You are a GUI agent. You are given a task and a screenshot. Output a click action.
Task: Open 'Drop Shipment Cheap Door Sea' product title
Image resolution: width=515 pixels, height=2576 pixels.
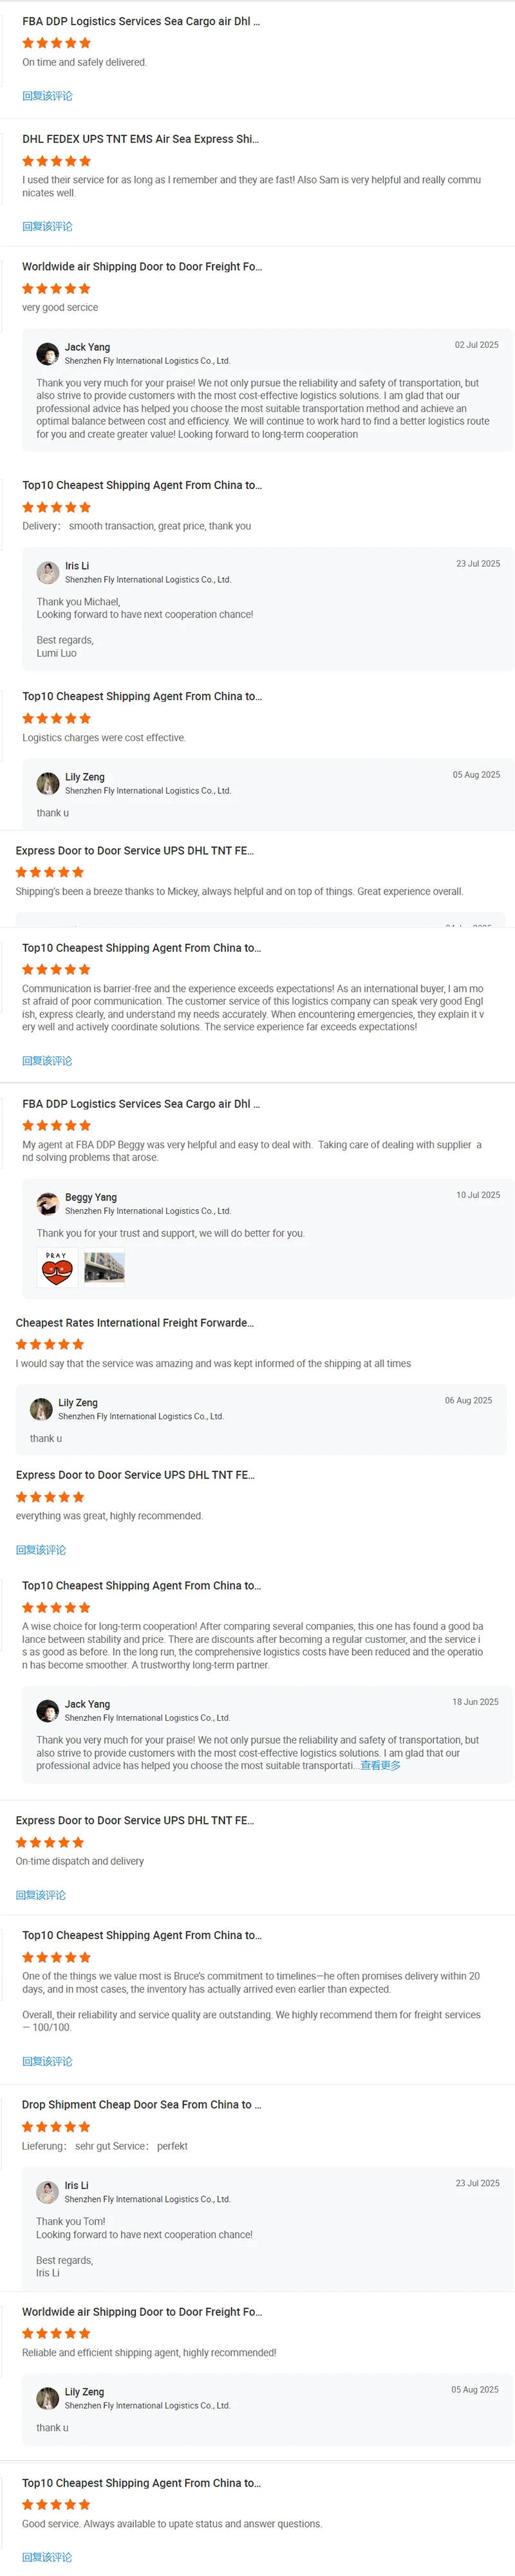(141, 2104)
